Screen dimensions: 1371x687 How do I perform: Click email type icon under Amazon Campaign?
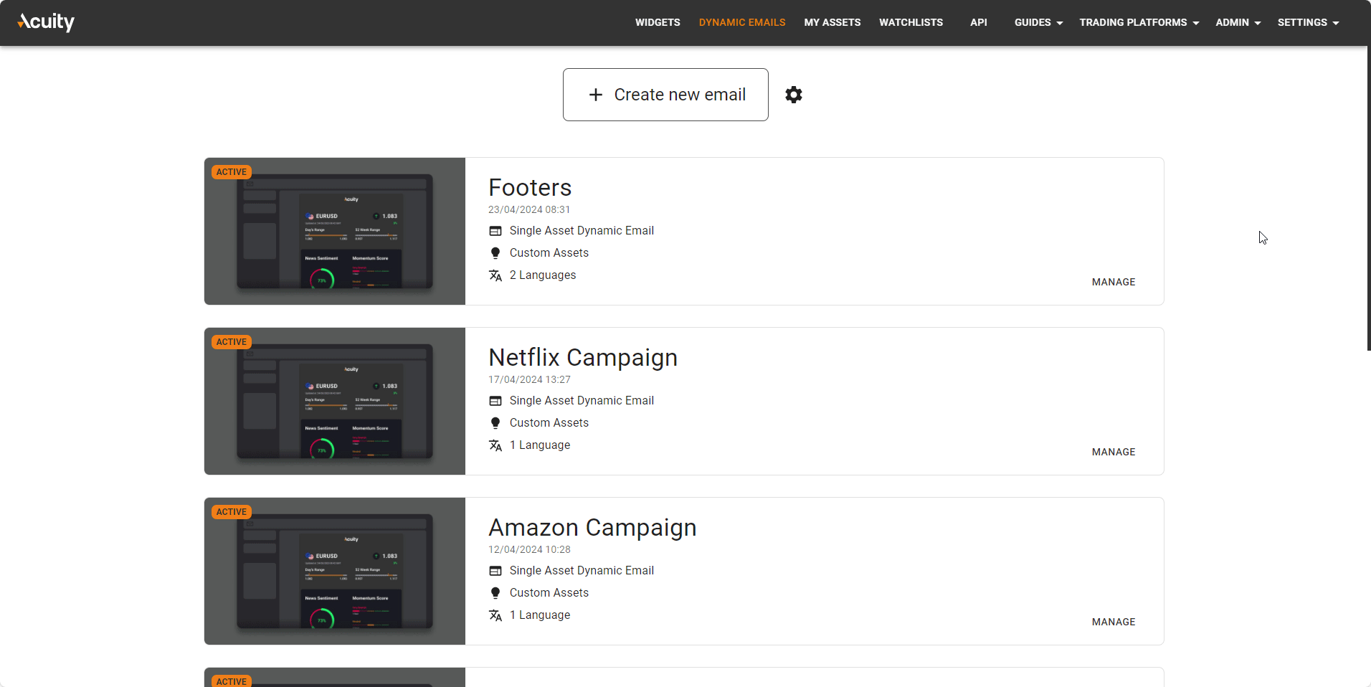click(495, 571)
